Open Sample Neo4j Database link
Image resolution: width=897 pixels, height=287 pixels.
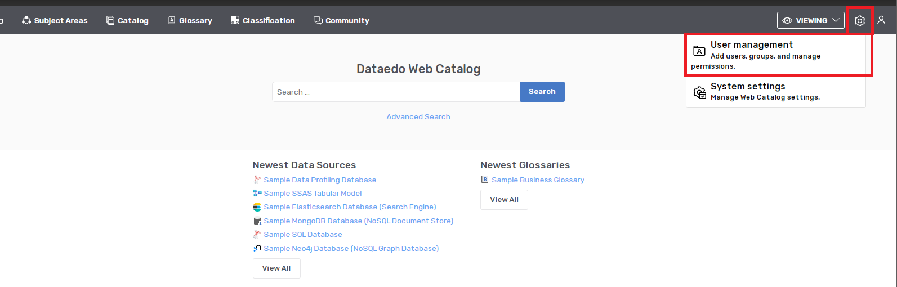(x=351, y=249)
